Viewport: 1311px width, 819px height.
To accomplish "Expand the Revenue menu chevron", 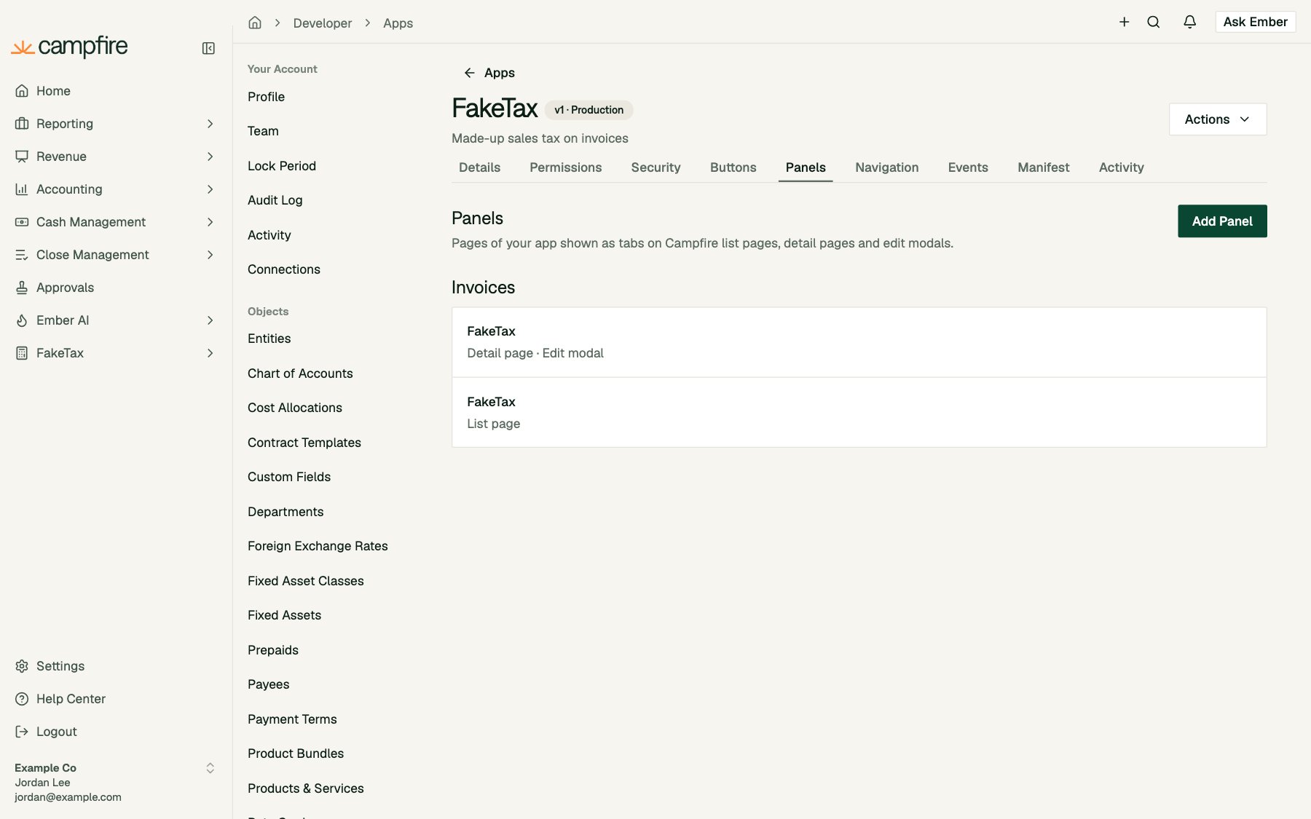I will click(210, 157).
